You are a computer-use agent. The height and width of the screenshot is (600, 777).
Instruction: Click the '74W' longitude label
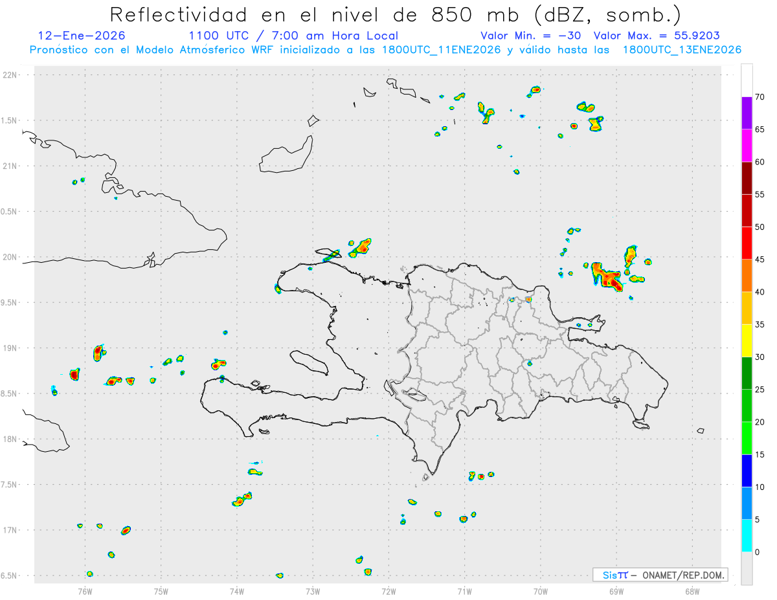pos(237,590)
